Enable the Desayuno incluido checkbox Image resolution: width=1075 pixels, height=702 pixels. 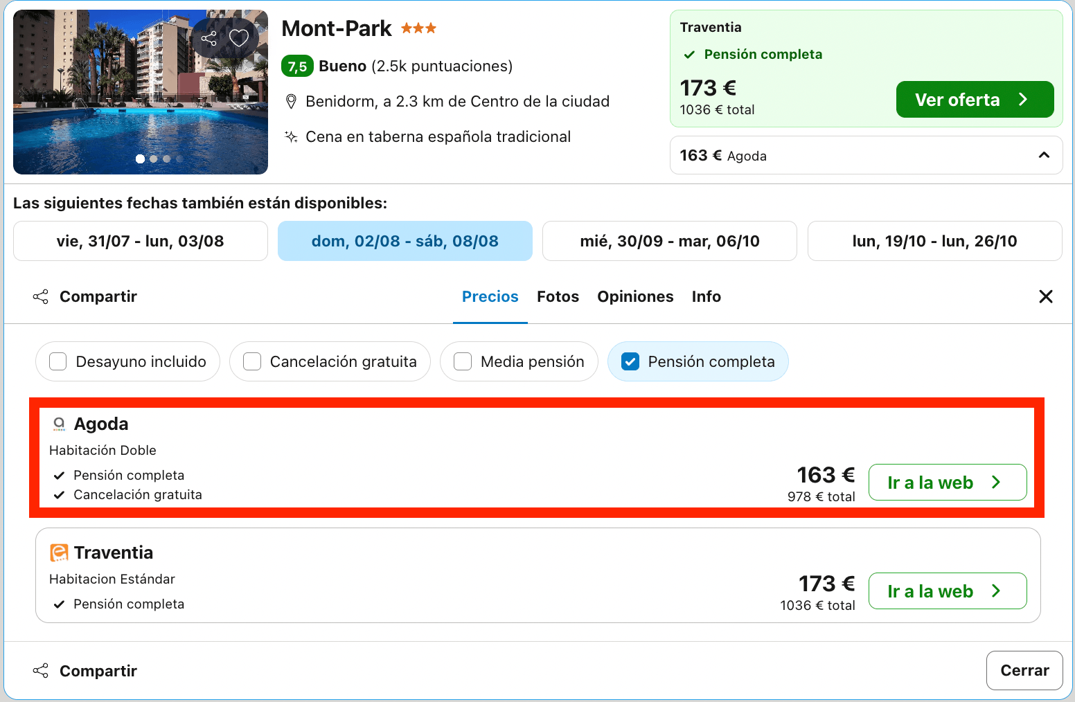click(58, 361)
